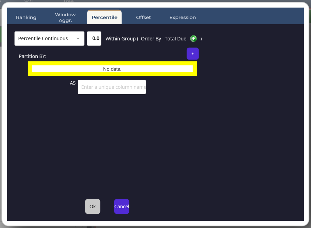Click the Partition BY: label
Viewport: 311px width, 228px height.
click(x=32, y=56)
